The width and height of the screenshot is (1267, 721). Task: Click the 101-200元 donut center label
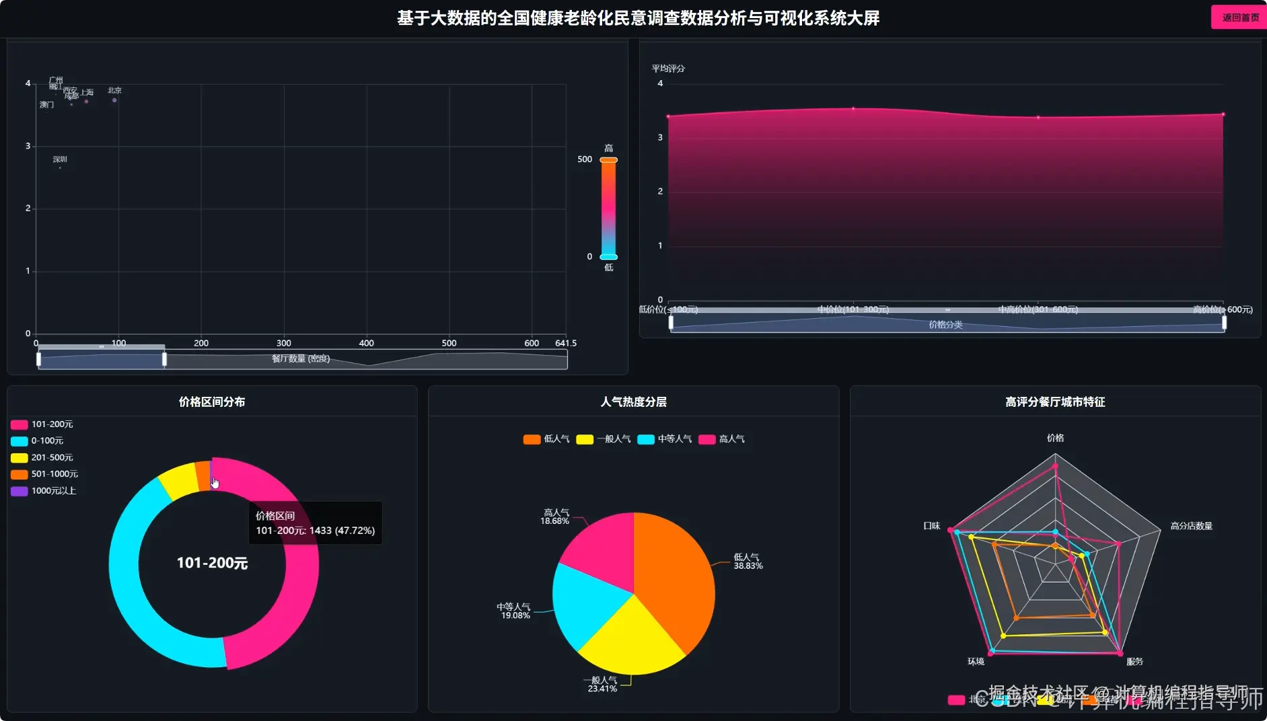212,563
